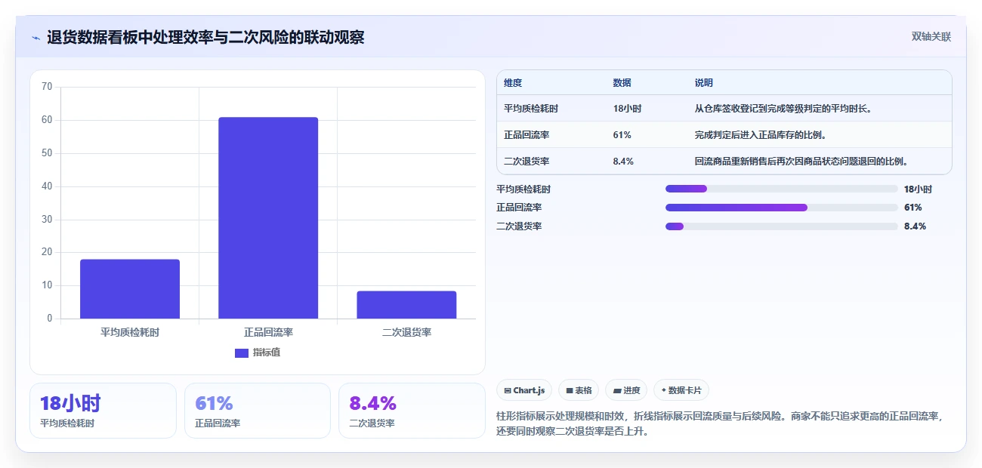Click the 平均质检耗时 progress row label
The width and height of the screenshot is (982, 468).
pos(523,189)
